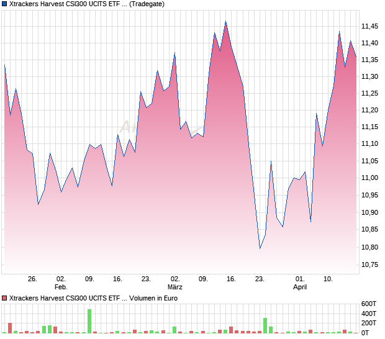Click the red volume bar at chart start
Screen dimensions: 385x339
tap(10, 328)
